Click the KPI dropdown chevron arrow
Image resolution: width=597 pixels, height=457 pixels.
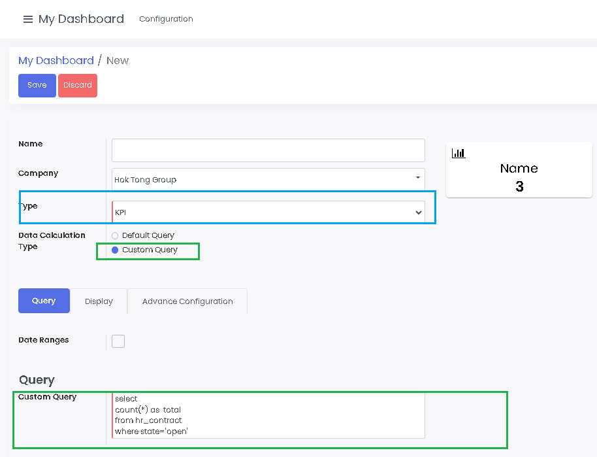pyautogui.click(x=418, y=211)
